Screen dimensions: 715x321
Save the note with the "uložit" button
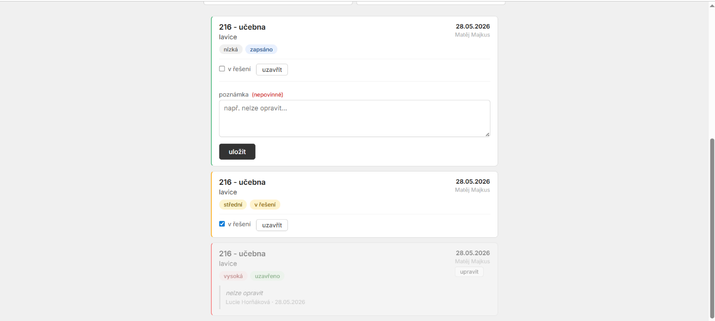(237, 152)
